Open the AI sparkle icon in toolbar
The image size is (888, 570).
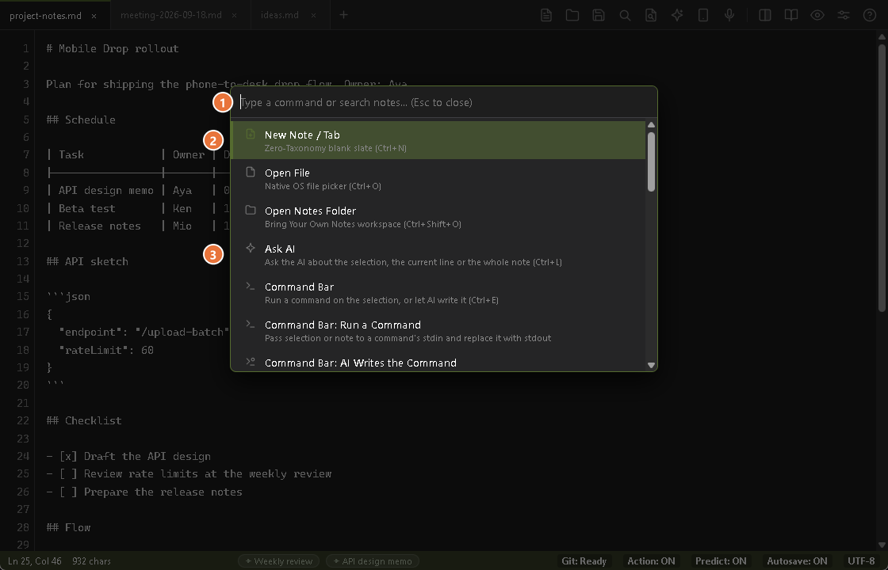pos(677,15)
